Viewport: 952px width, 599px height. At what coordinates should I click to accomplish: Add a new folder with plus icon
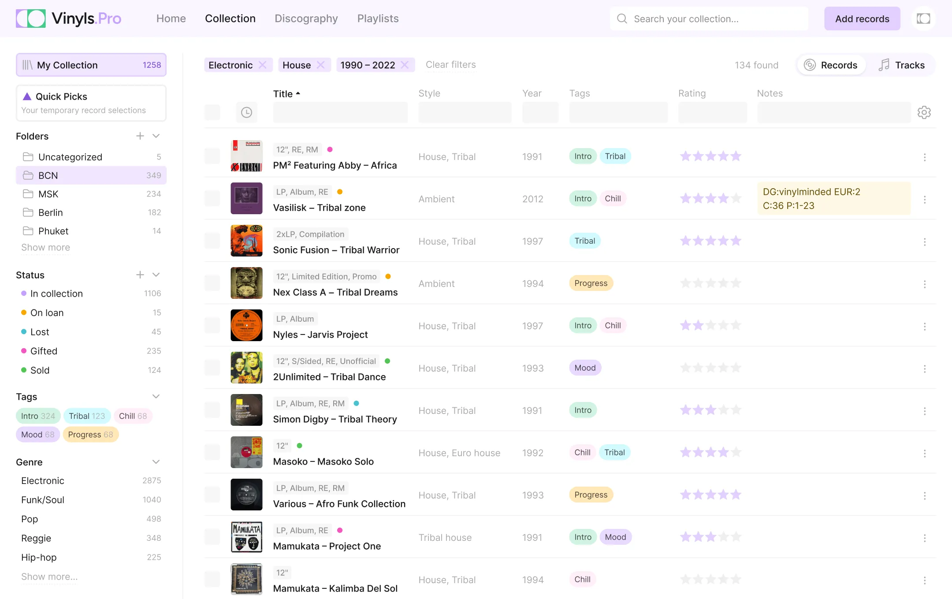(x=140, y=136)
